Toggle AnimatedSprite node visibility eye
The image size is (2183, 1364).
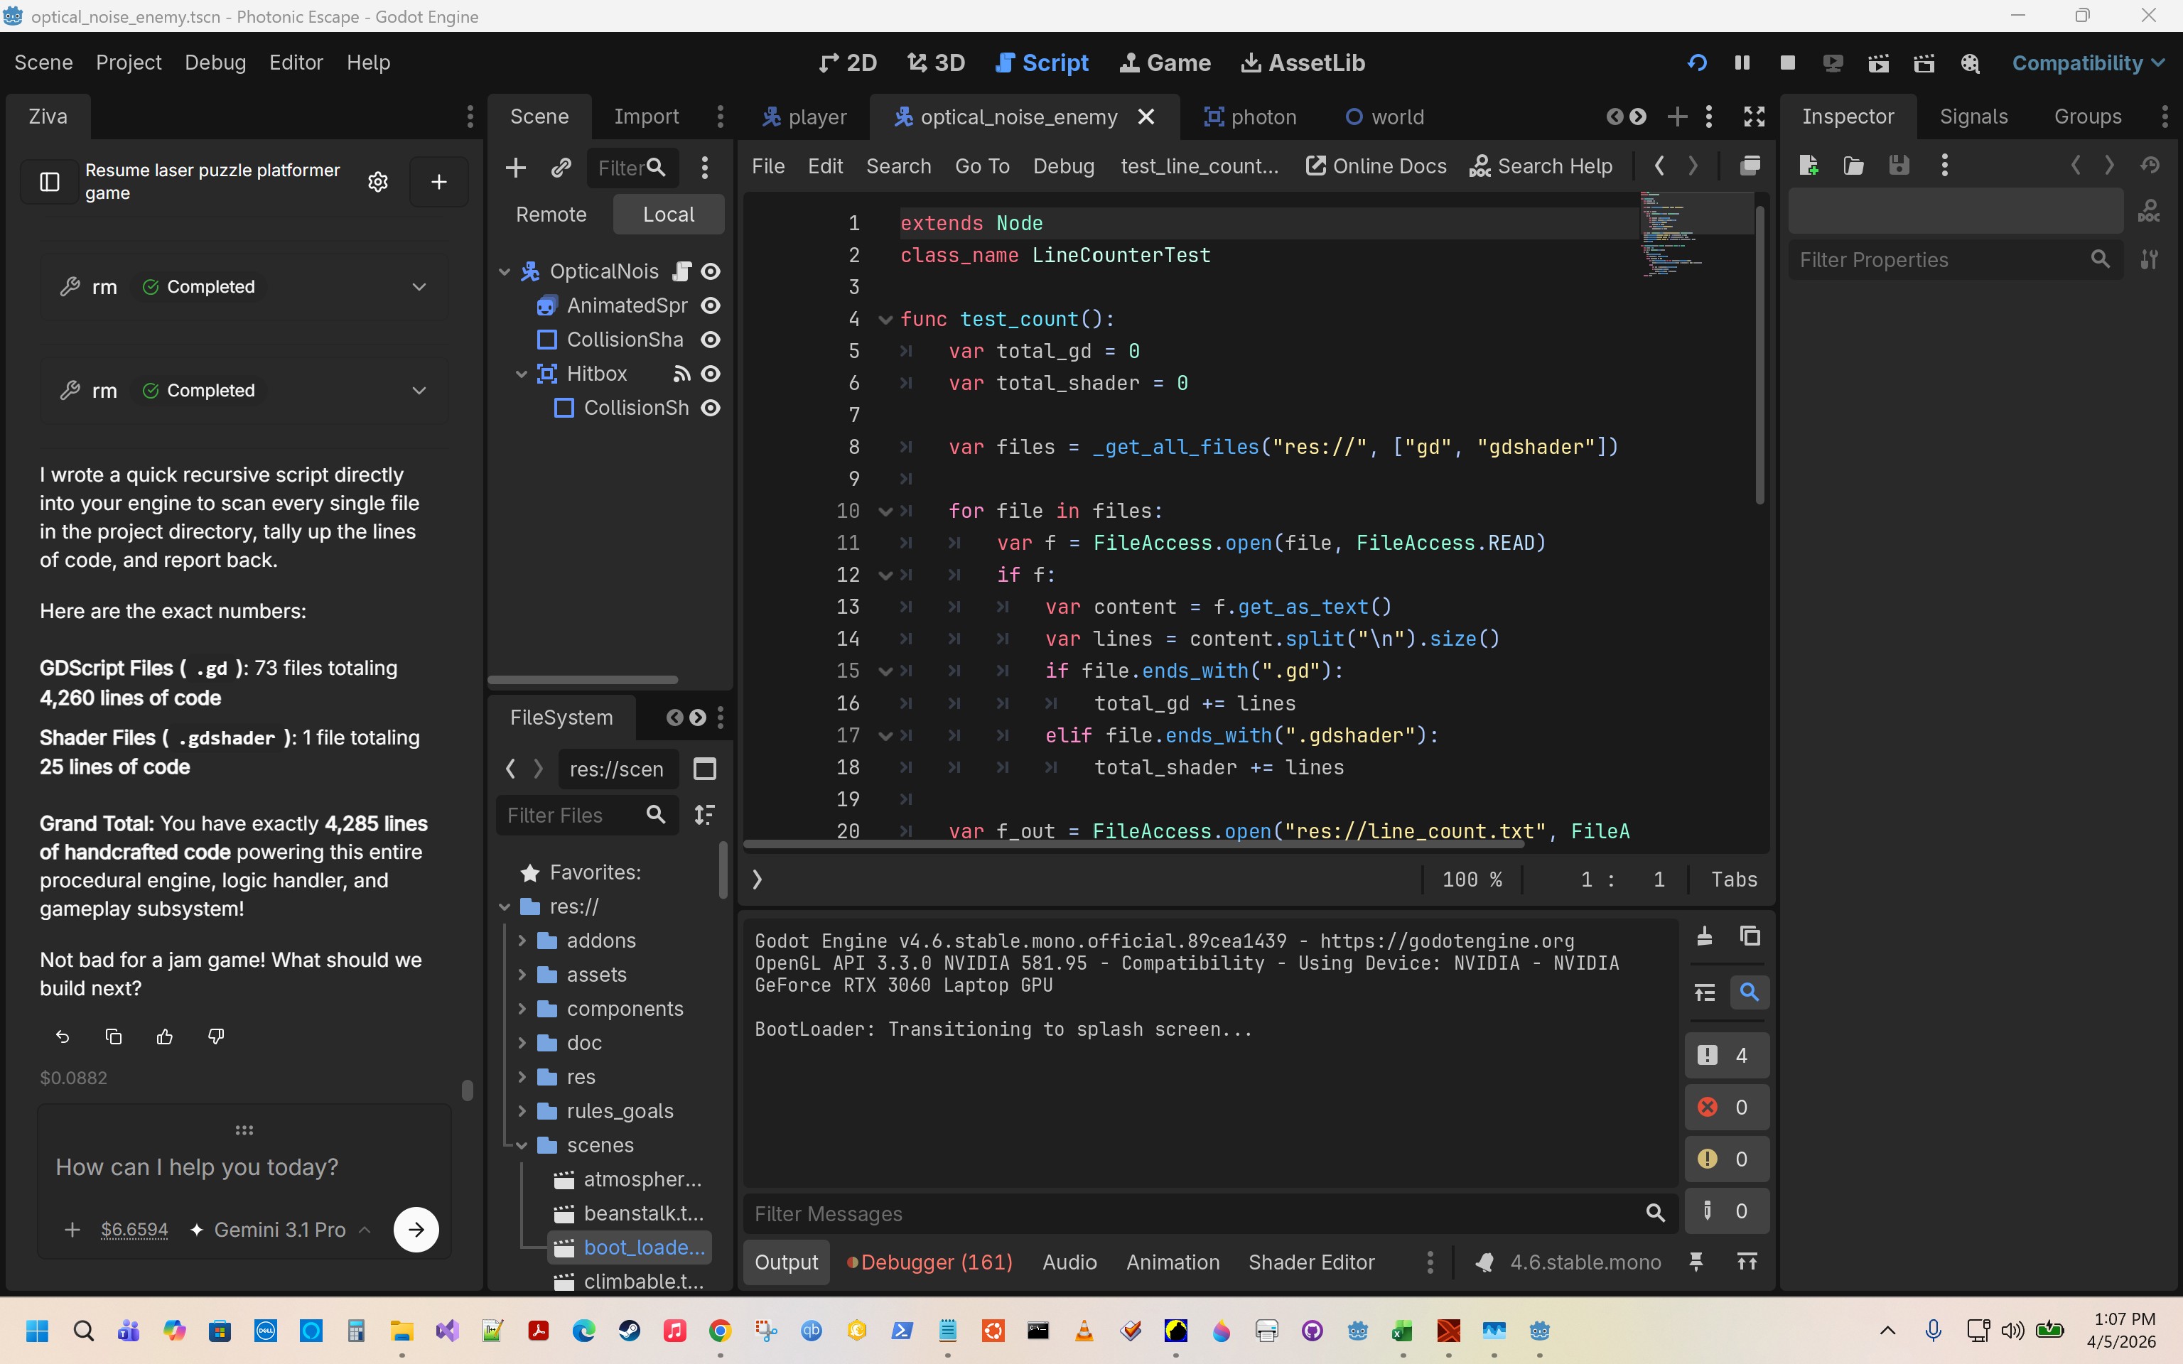[x=711, y=305]
